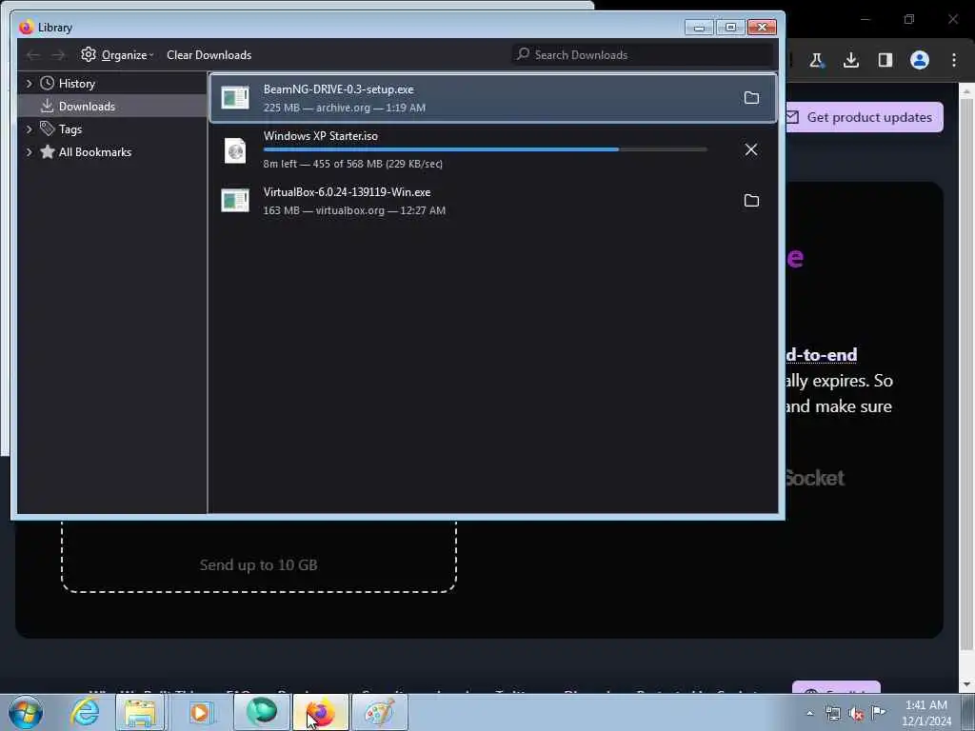Click the VirtualBox installer file icon
The width and height of the screenshot is (975, 731).
point(235,200)
